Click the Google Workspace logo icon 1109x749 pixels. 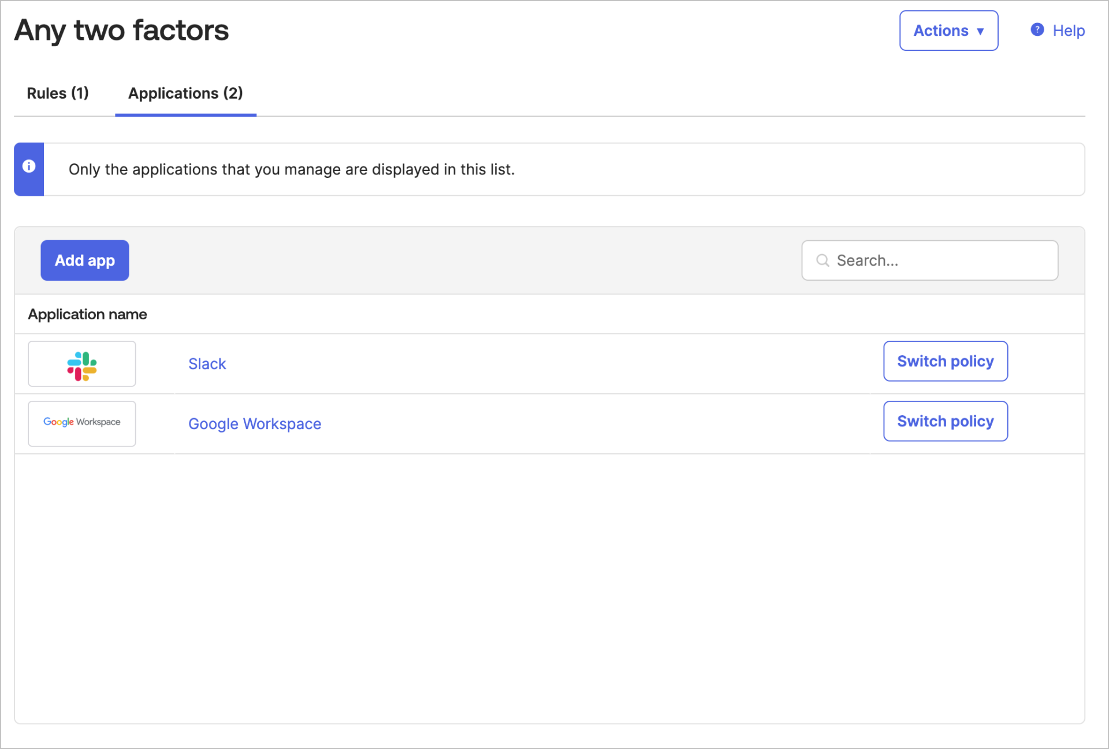coord(81,423)
